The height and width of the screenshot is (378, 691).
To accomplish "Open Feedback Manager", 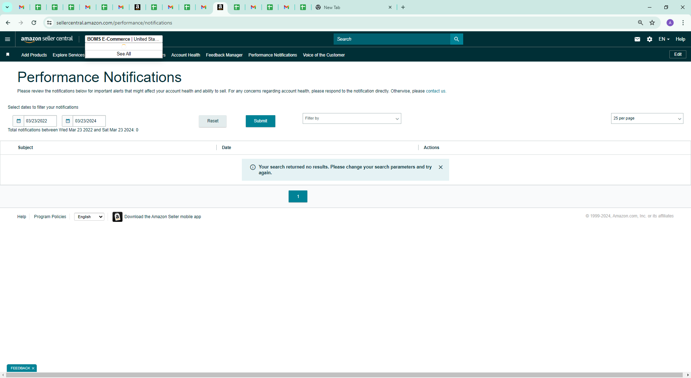I will point(224,55).
